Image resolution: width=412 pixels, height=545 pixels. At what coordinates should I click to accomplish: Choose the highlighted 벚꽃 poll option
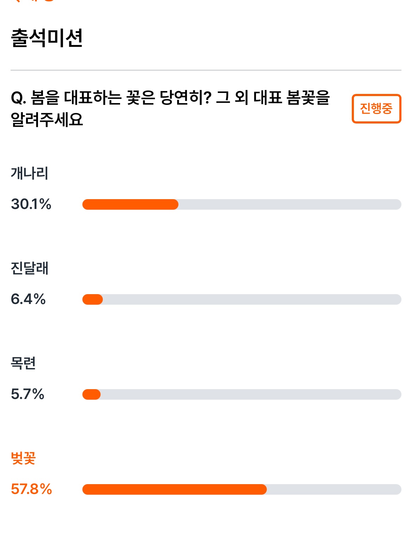point(23,458)
